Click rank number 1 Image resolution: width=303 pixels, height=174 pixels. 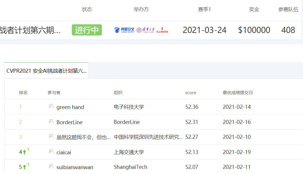coord(20,107)
